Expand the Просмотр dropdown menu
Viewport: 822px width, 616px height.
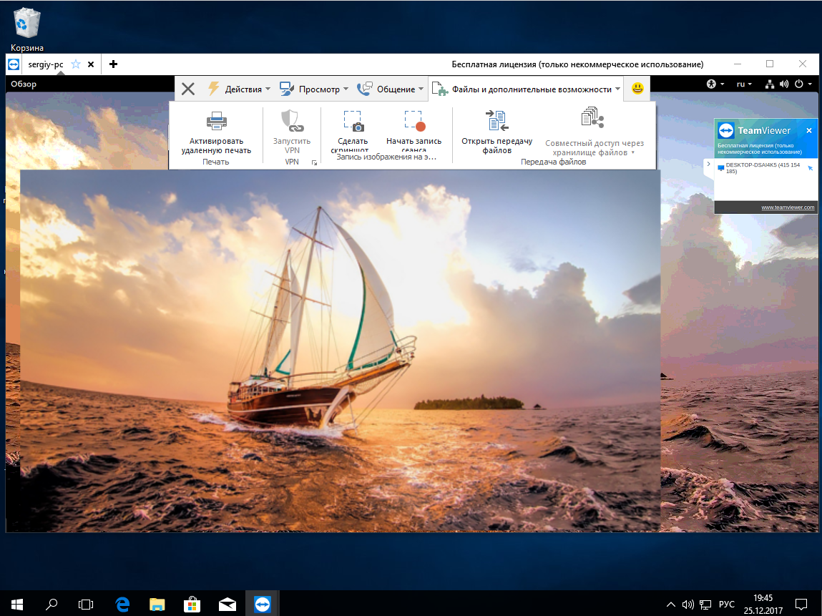pyautogui.click(x=313, y=89)
